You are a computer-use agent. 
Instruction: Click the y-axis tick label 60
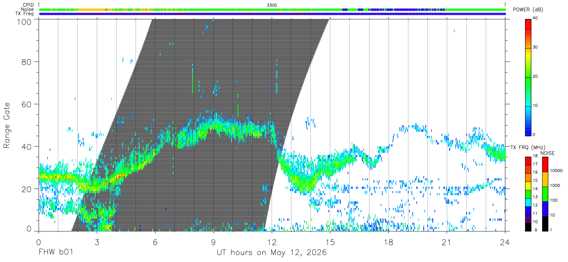28,104
